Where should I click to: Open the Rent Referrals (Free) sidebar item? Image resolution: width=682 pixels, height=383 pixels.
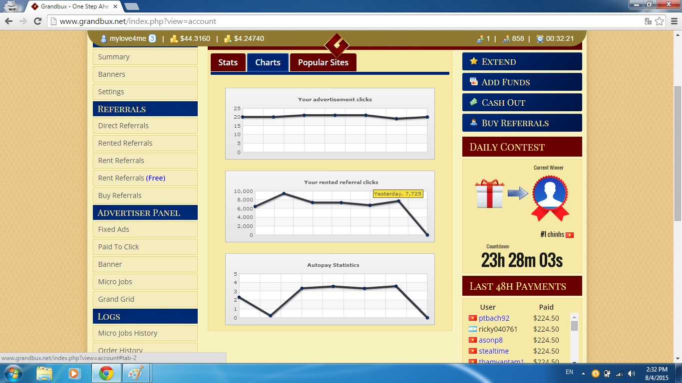tap(145, 178)
